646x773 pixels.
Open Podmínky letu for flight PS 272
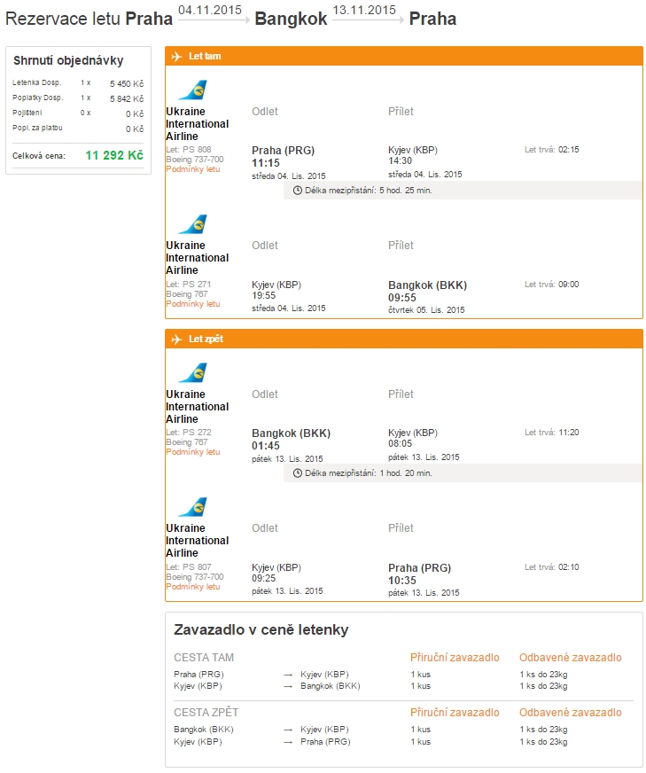193,451
